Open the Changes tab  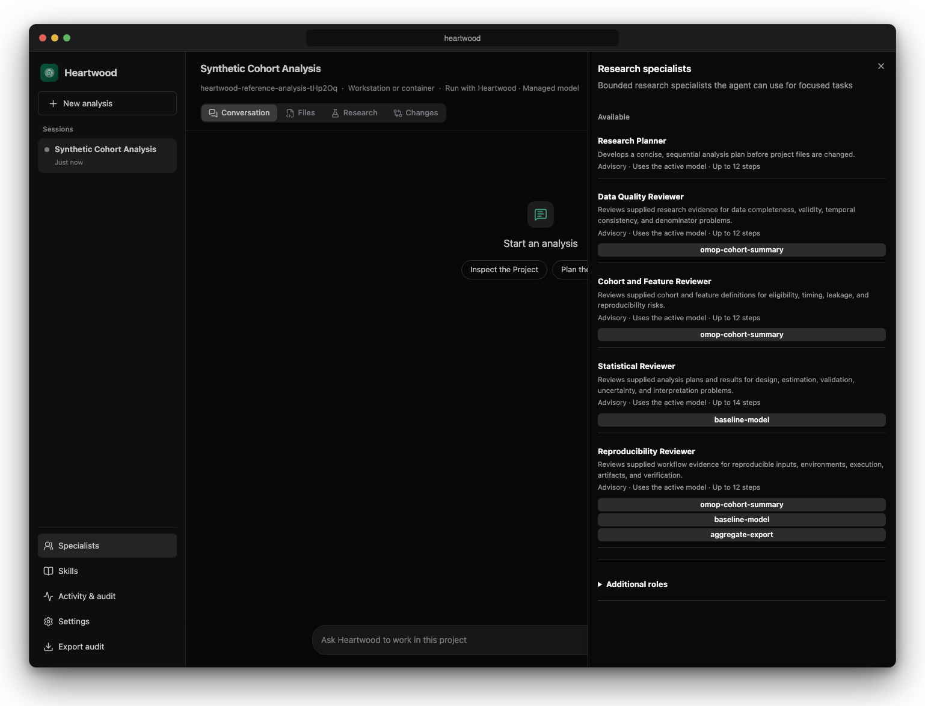[x=416, y=113]
